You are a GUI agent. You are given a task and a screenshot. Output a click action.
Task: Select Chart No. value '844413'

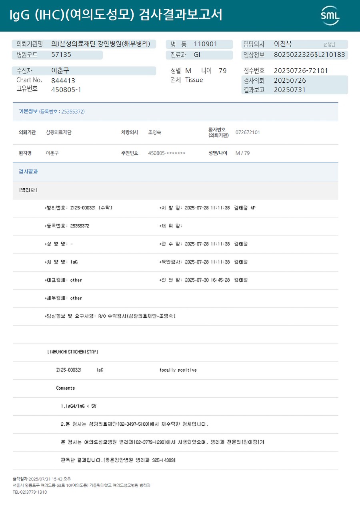pos(63,80)
